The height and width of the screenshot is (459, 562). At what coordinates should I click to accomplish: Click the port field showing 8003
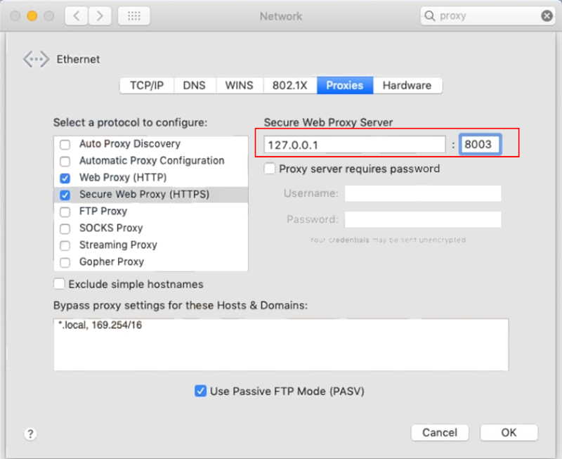(481, 144)
